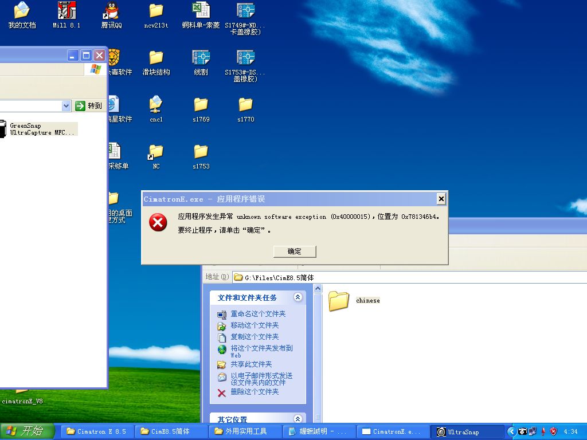Image resolution: width=587 pixels, height=440 pixels.
Task: Open the 开始 Start menu
Action: click(x=28, y=431)
